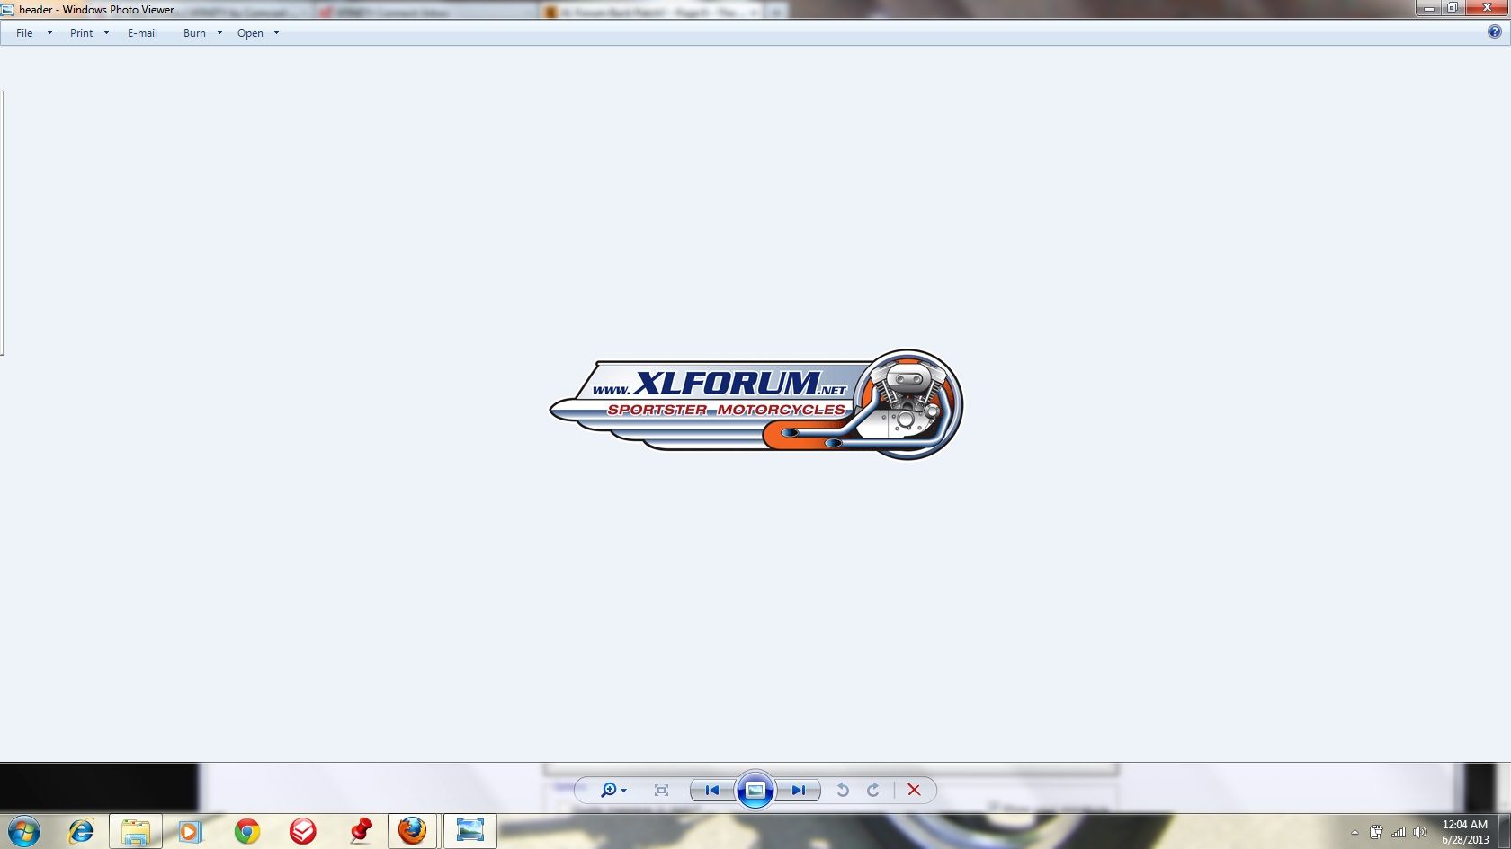Open Google Chrome from the taskbar
Viewport: 1511px width, 849px height.
[x=247, y=831]
